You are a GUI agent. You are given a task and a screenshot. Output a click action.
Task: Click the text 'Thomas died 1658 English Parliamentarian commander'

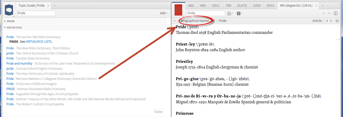pyautogui.click(x=224, y=33)
